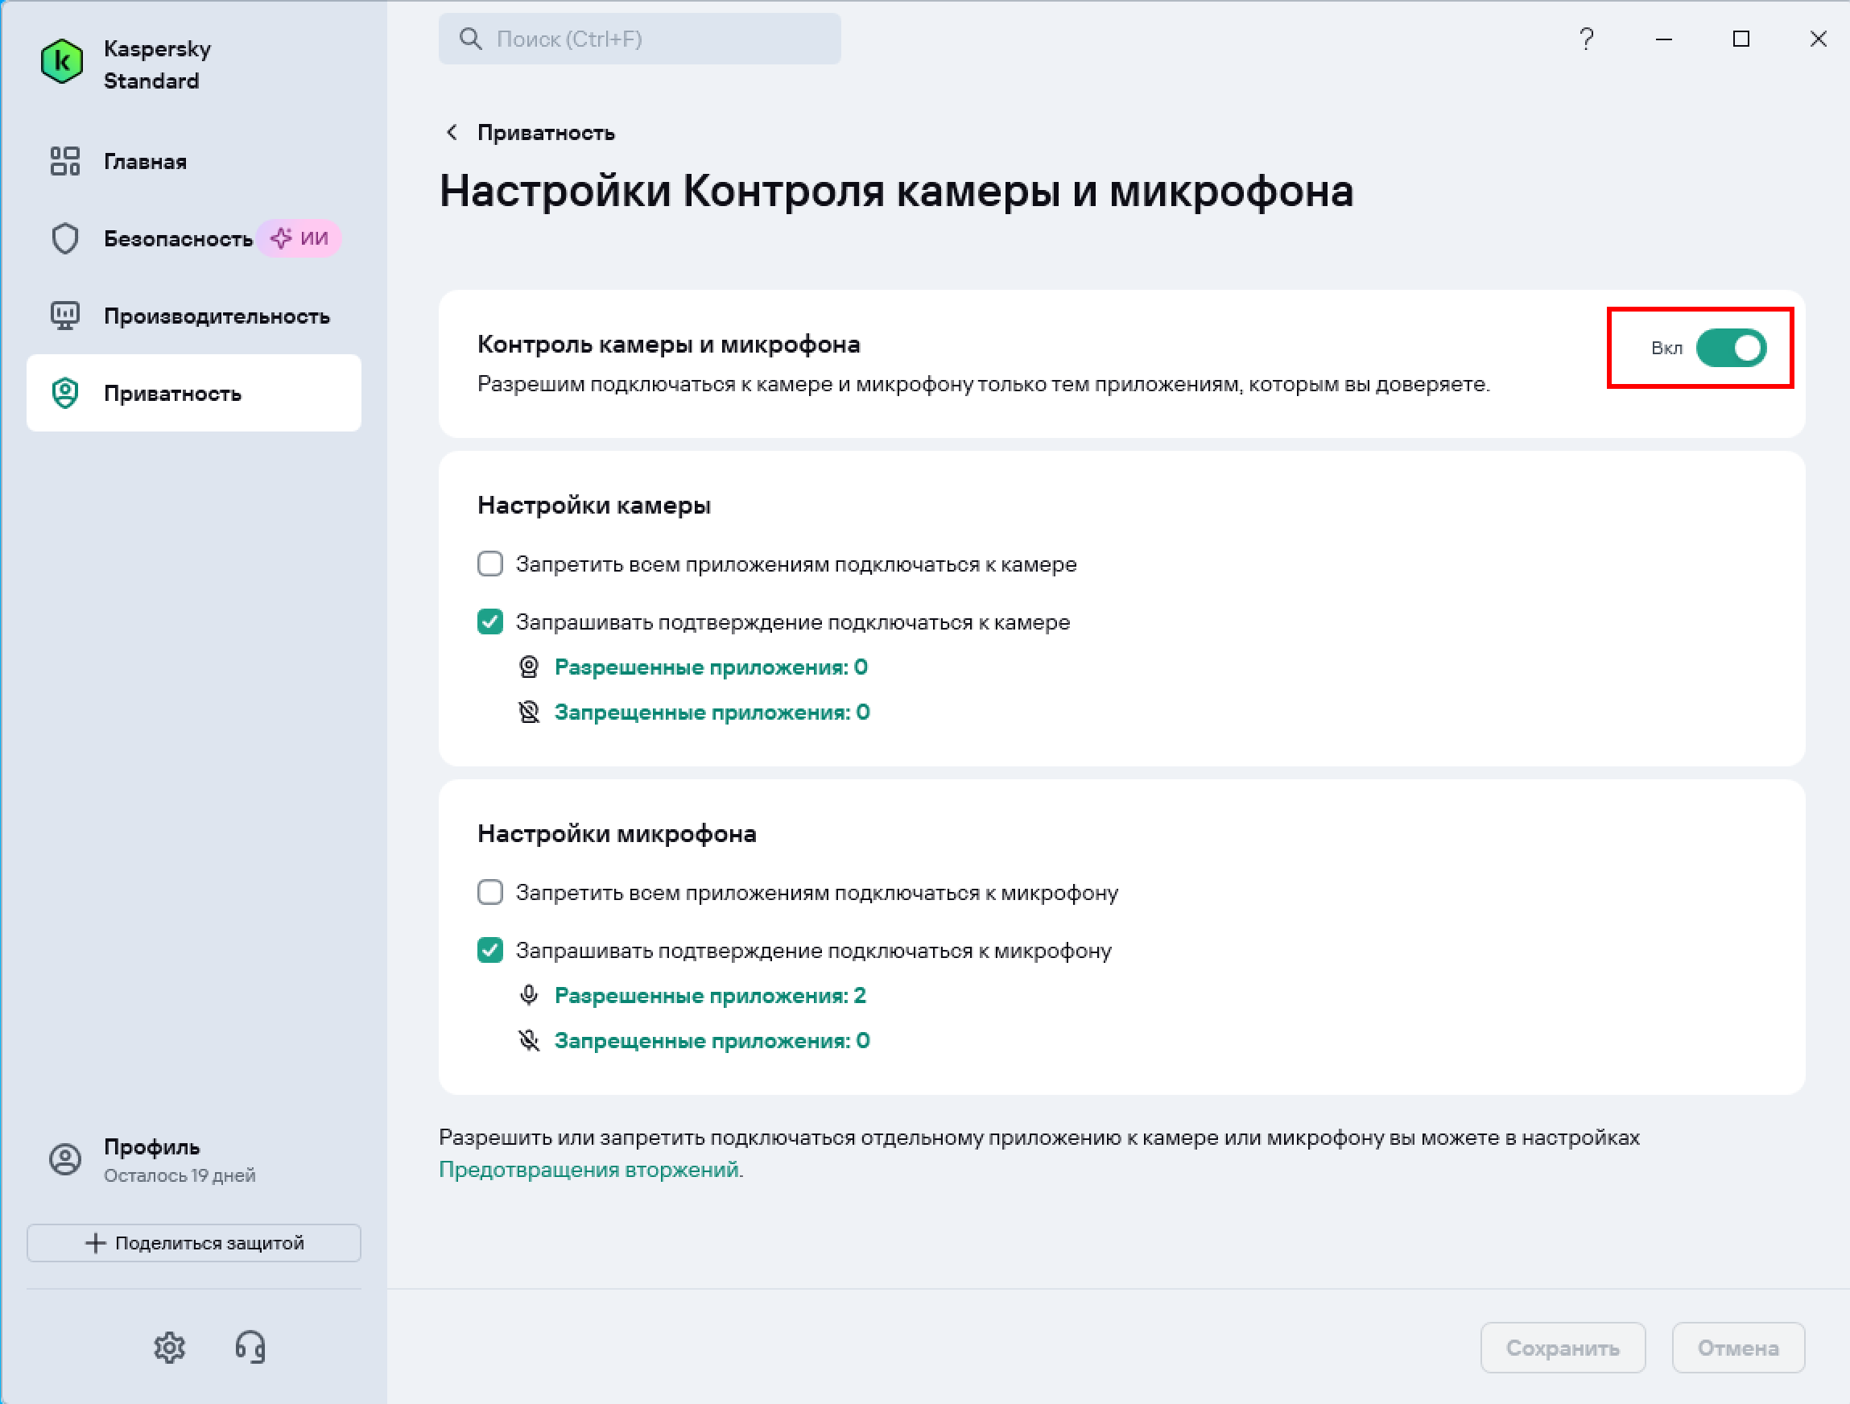Open the Предотвращения вторжений link
Screen dimensions: 1850x1404
pos(588,1170)
